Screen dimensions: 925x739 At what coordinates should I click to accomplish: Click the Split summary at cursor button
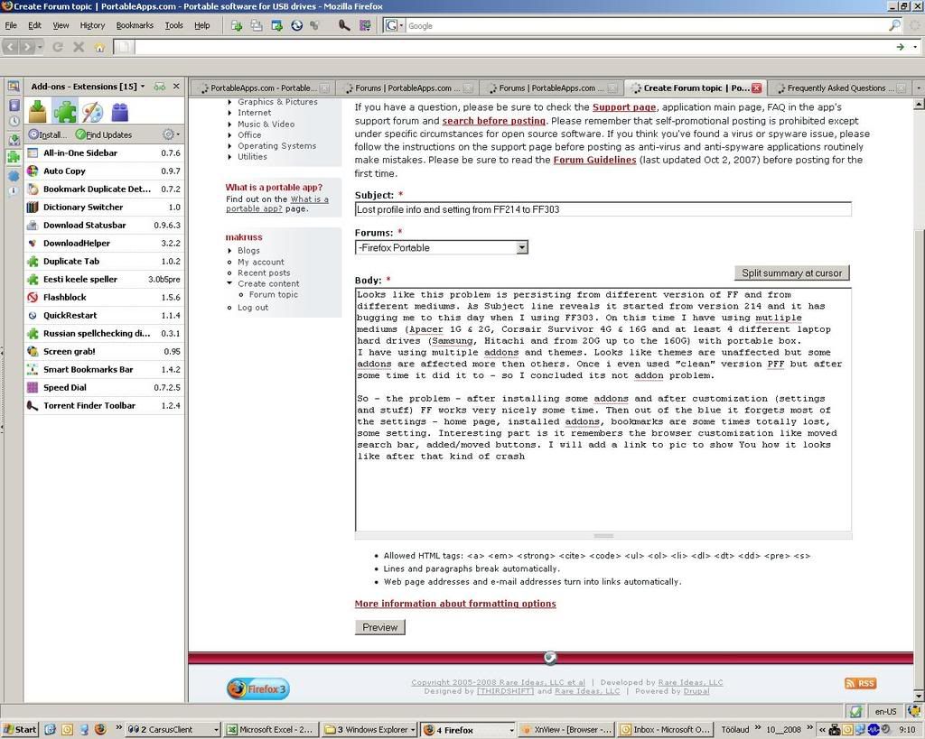791,273
